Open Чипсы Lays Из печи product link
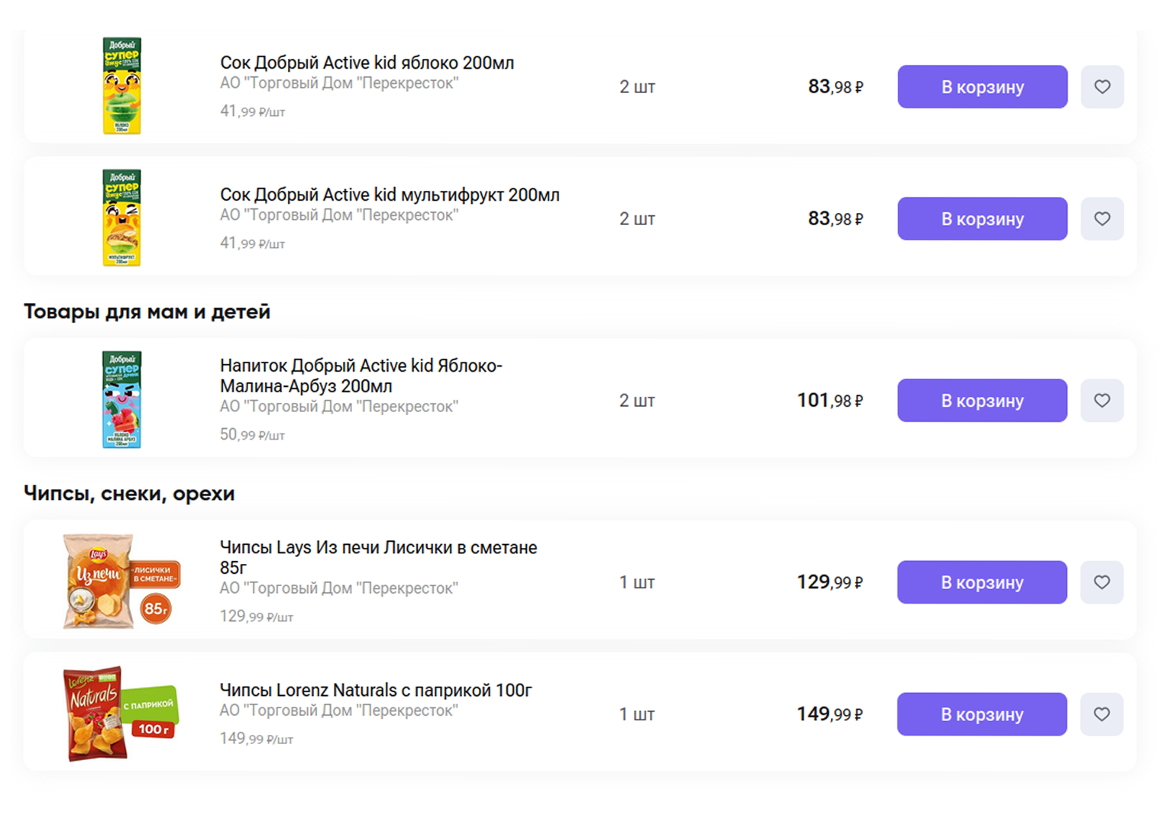This screenshot has height=815, width=1161. [x=378, y=557]
